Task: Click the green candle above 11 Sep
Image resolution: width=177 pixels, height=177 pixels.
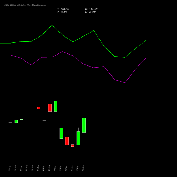Action: tap(61, 133)
